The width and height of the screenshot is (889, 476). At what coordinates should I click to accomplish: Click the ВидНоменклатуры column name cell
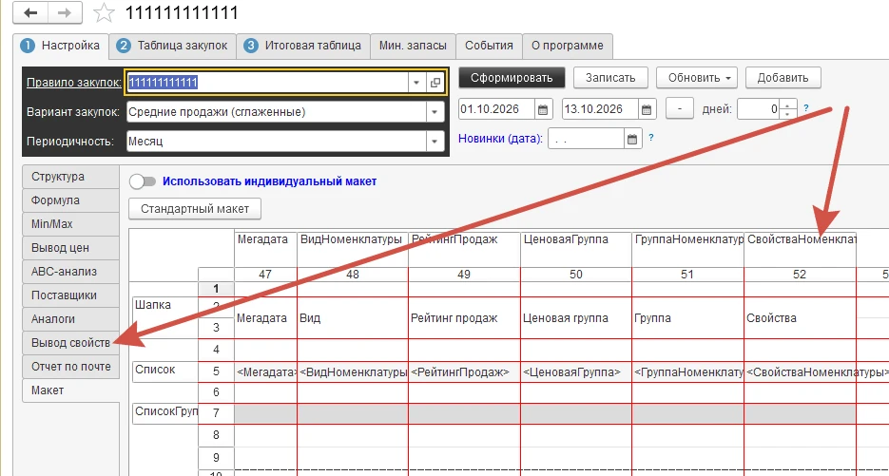(x=352, y=249)
